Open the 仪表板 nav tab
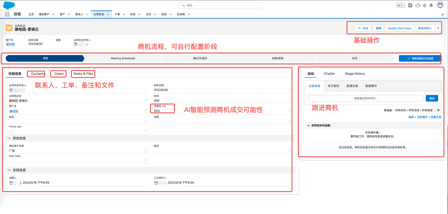 pyautogui.click(x=181, y=14)
